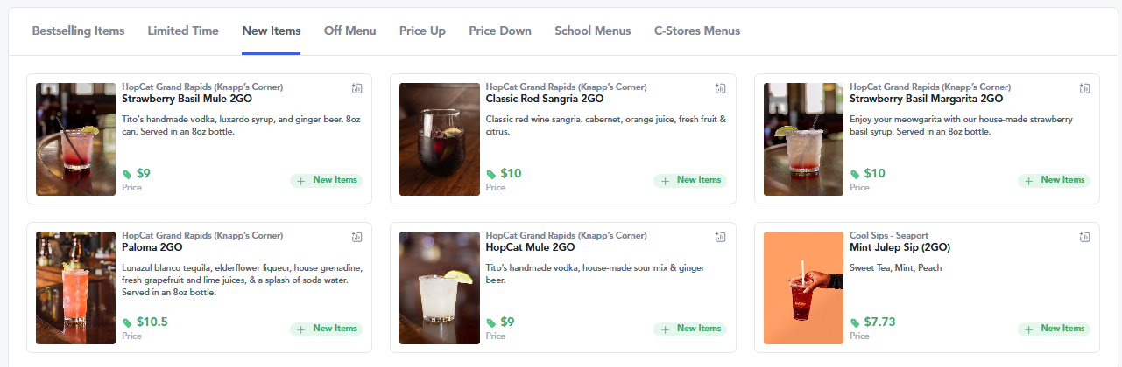Open chart icon on Strawberry Basil Margarita 2GO card
The image size is (1122, 367).
tap(1084, 88)
